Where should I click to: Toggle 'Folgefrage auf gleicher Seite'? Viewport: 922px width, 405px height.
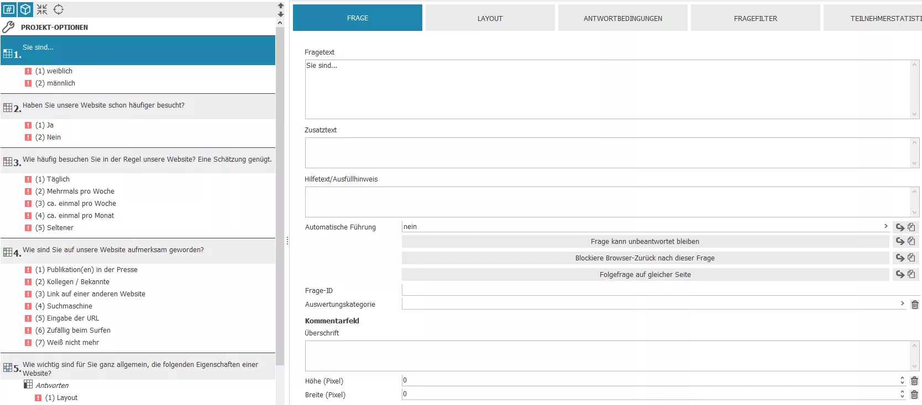point(645,275)
